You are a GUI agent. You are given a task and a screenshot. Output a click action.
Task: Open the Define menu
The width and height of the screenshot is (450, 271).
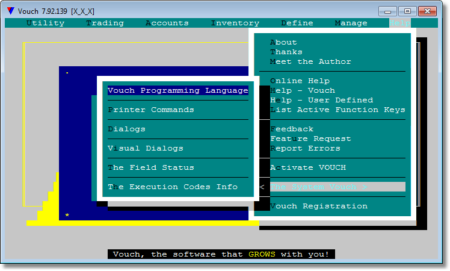click(297, 23)
